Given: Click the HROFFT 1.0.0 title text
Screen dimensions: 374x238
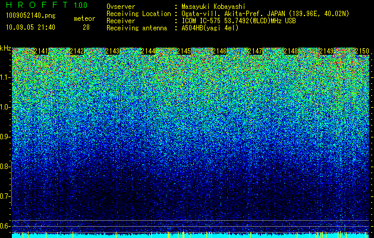Looking at the screenshot, I should tap(47, 5).
